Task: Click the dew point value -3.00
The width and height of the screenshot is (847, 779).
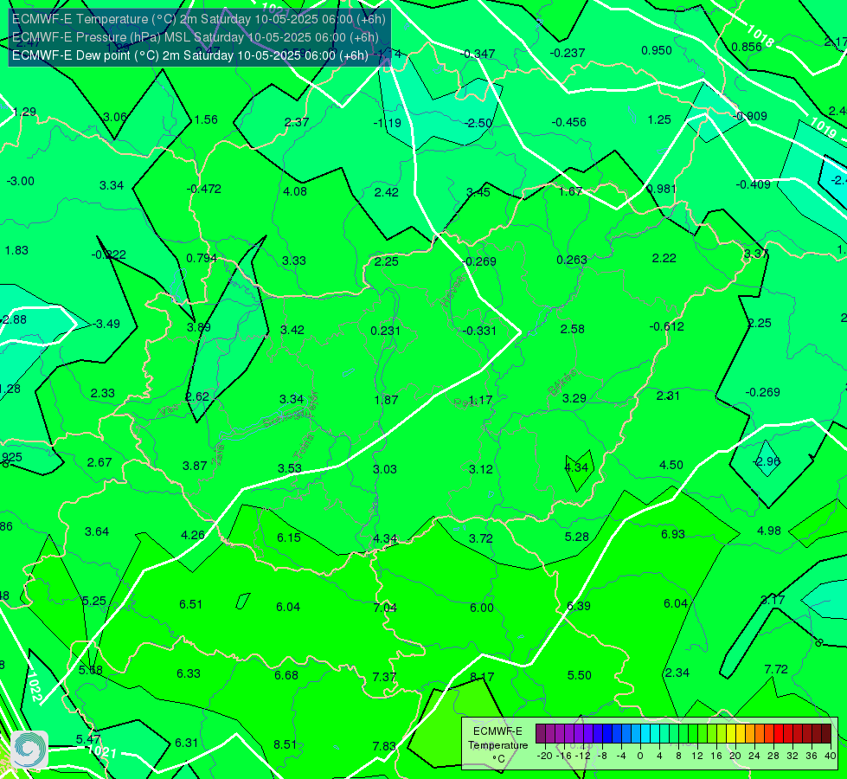Action: point(21,181)
